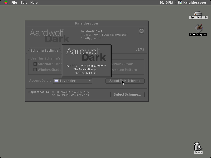Image resolution: width=211 pixels, height=158 pixels.
Task: Click the Select Scheme... button
Action: (x=127, y=95)
